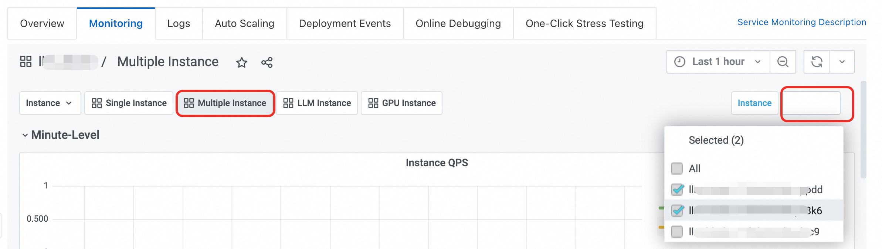
Task: Open refresh interval dropdown arrow
Action: pyautogui.click(x=842, y=62)
